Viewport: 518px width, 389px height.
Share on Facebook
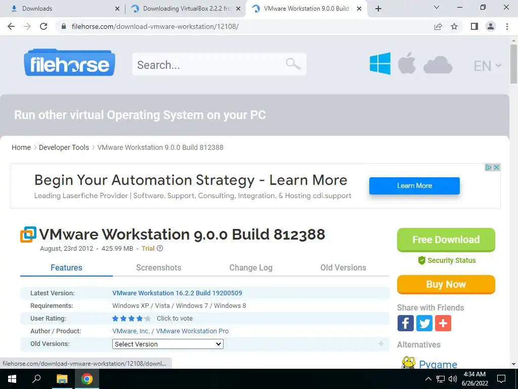pyautogui.click(x=406, y=323)
